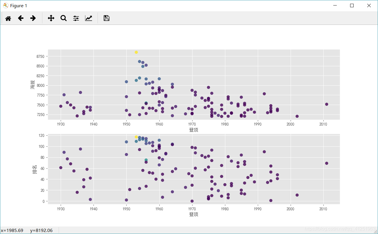Go back to previous view arrow
Image resolution: width=378 pixels, height=234 pixels.
21,18
